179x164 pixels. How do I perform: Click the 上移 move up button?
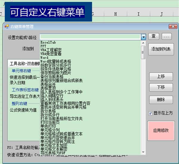tap(161, 76)
